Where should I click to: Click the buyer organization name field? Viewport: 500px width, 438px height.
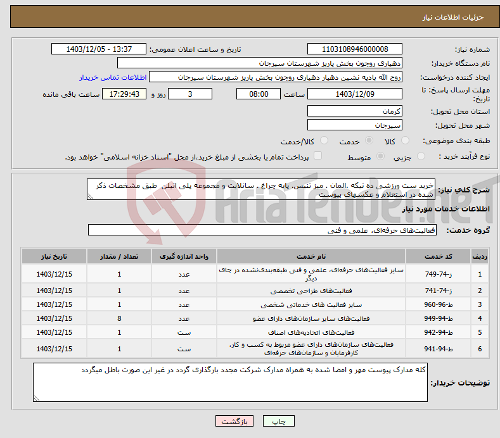[260, 63]
